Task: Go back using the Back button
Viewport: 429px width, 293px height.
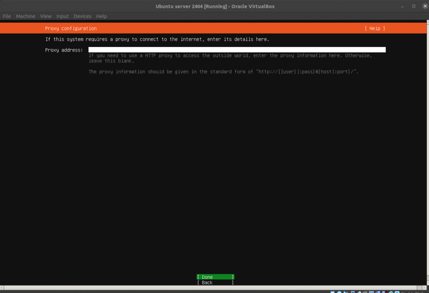Action: click(x=215, y=283)
